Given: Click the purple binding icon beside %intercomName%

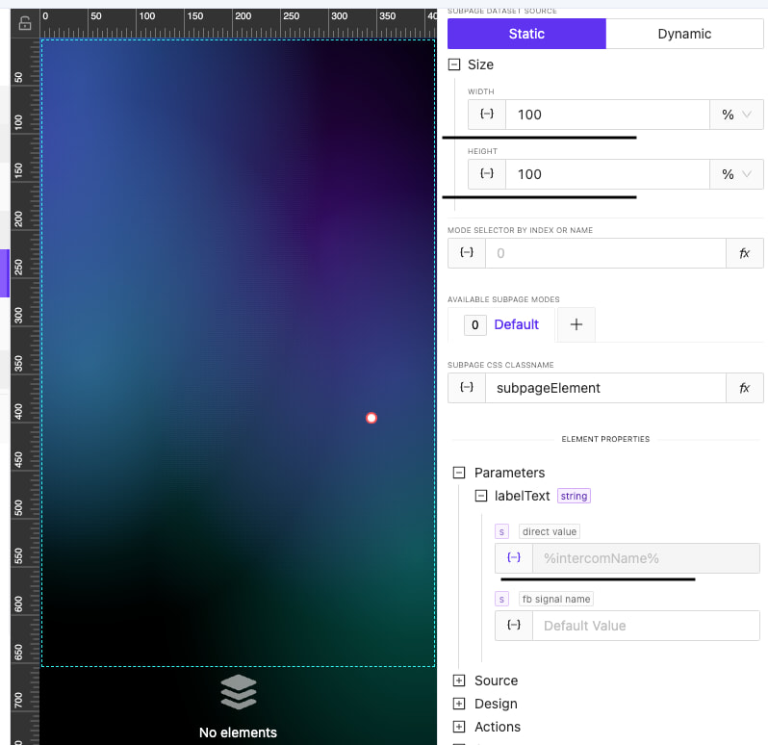Looking at the screenshot, I should coord(514,558).
